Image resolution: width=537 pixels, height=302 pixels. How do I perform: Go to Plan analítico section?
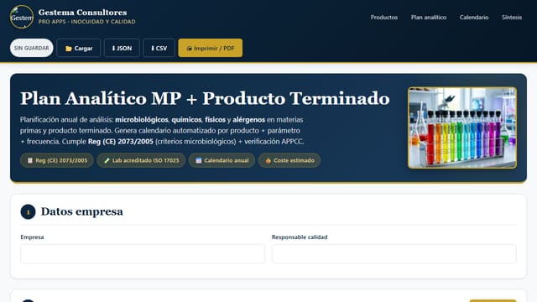pos(429,17)
